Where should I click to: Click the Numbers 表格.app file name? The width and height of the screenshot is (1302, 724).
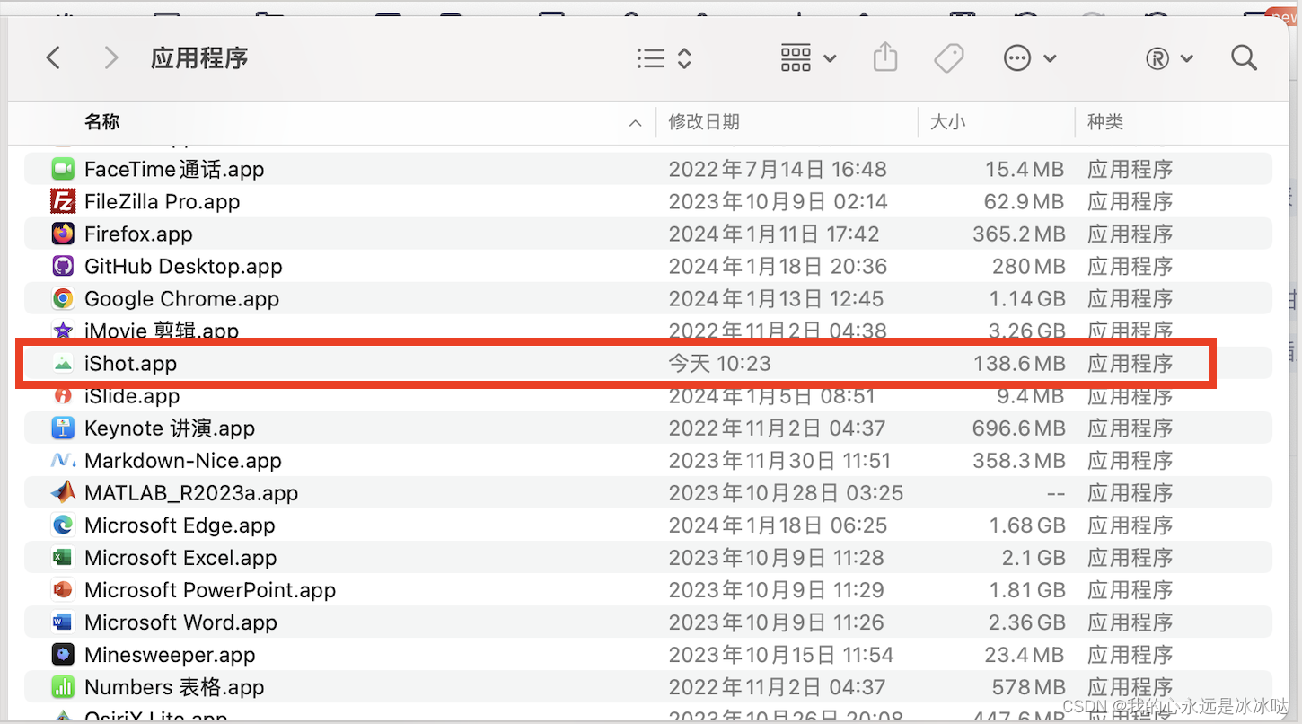click(x=174, y=687)
